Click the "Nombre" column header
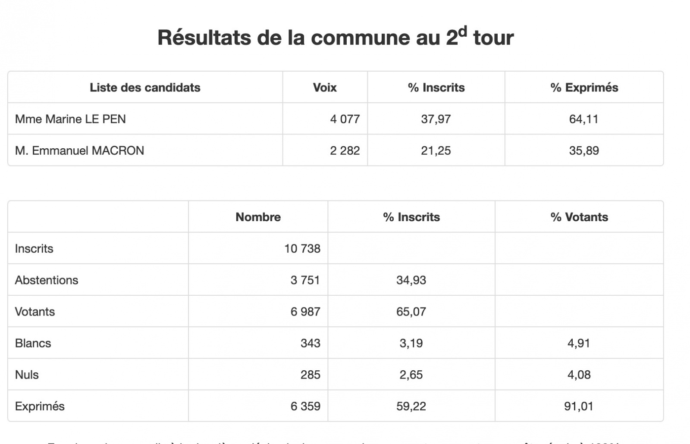 pos(258,217)
